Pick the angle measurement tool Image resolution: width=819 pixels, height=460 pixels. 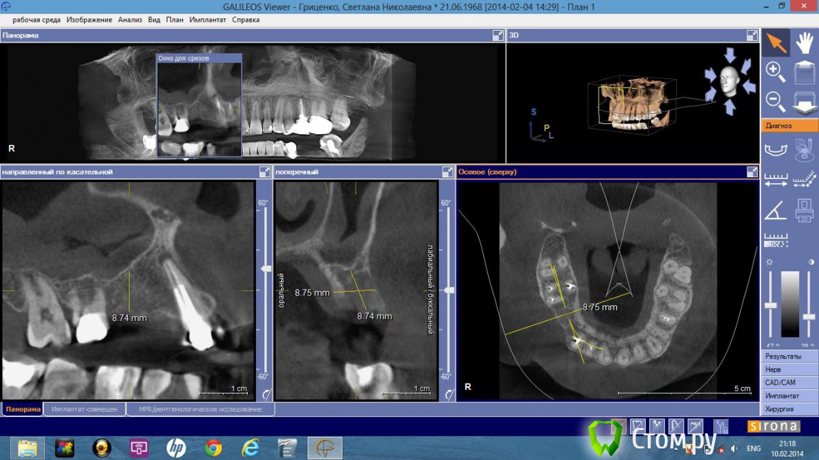[775, 211]
